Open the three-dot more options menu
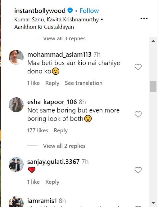This screenshot has height=207, width=158. (x=144, y=18)
